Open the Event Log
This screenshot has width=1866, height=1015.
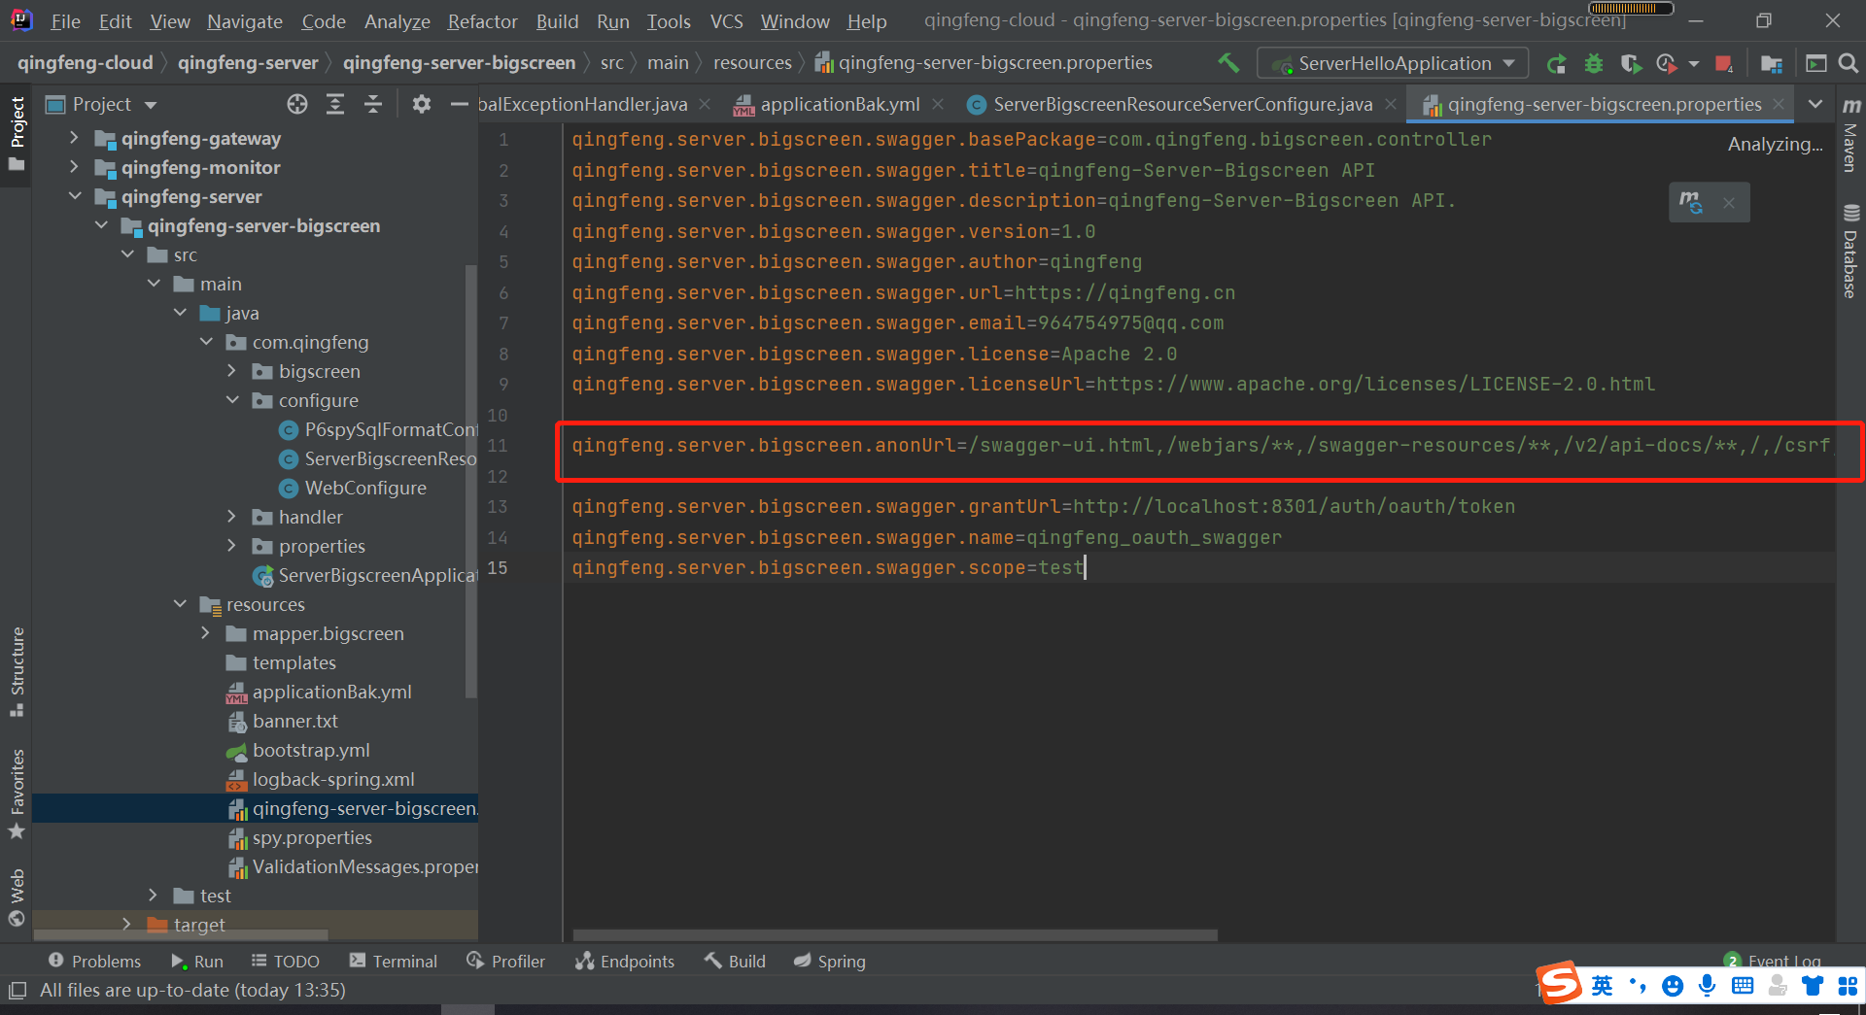1774,962
